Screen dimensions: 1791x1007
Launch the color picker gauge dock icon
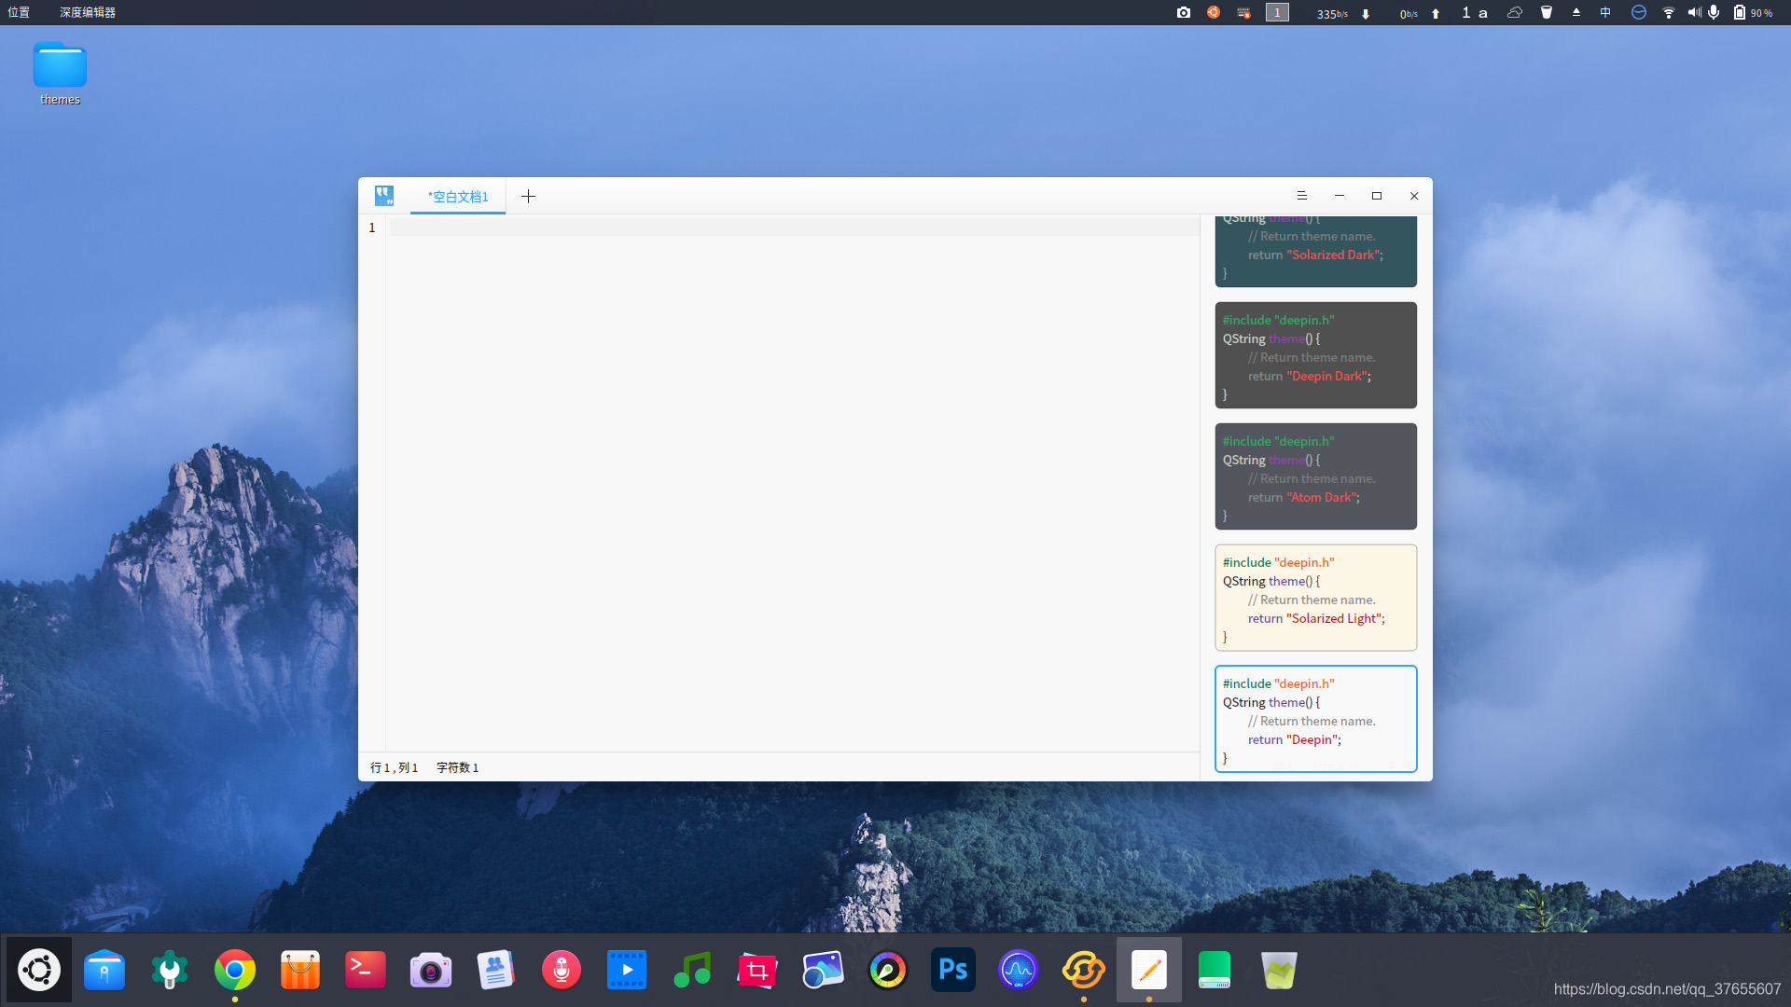click(x=888, y=970)
